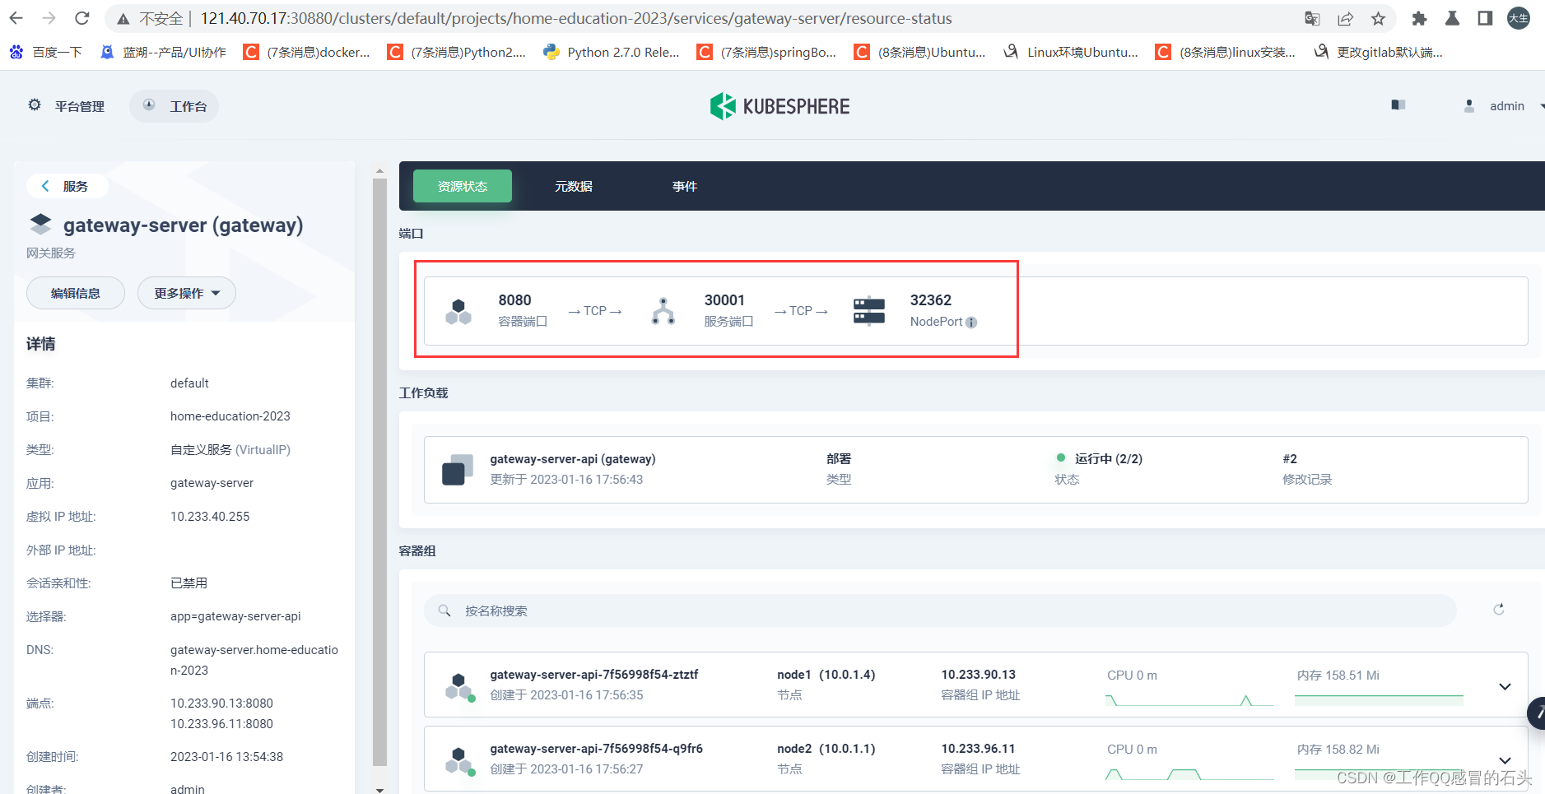Screen dimensions: 1545x794
Task: Click the gateway-server service layers icon
Action: [40, 224]
